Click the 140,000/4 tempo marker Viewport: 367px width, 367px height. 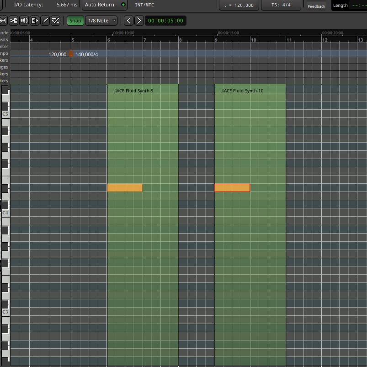pyautogui.click(x=86, y=54)
